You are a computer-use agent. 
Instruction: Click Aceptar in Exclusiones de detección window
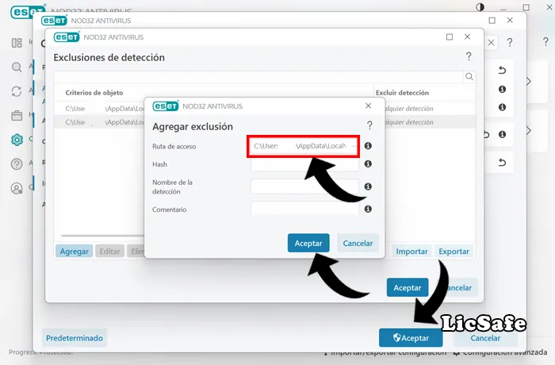point(408,287)
